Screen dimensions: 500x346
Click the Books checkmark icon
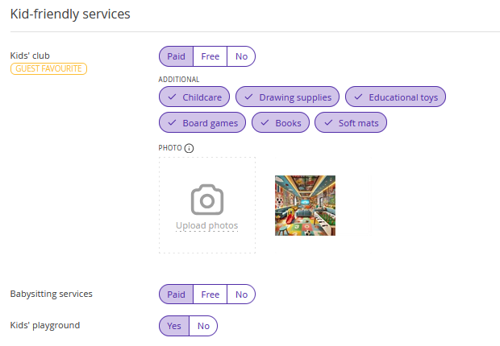265,123
